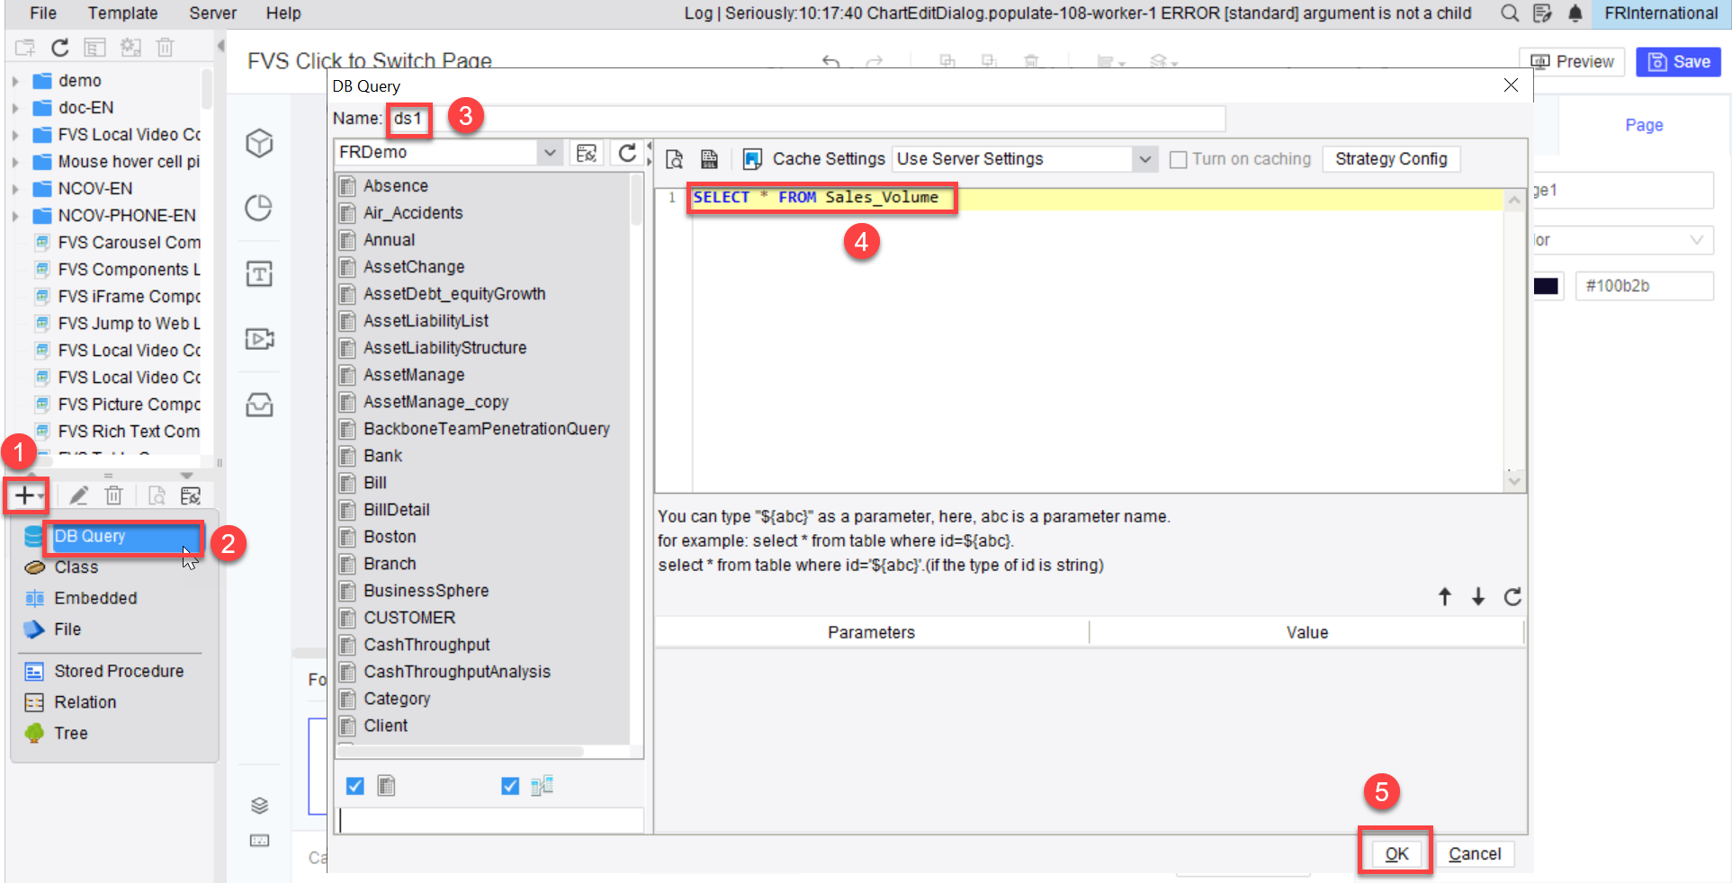Screen dimensions: 1732x883
Task: Expand the NCOV-EN folder
Action: pos(15,189)
